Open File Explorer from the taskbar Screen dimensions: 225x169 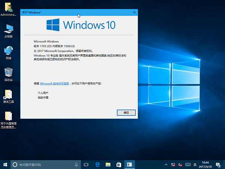point(108,164)
